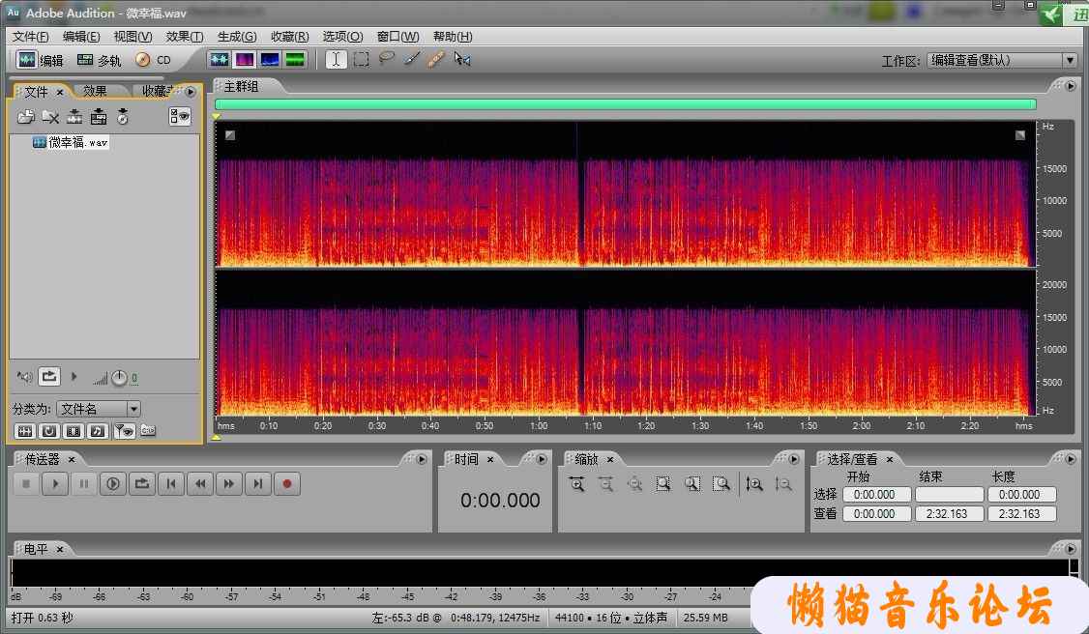This screenshot has width=1089, height=634.
Task: Open the 效果(T) menu
Action: point(184,36)
